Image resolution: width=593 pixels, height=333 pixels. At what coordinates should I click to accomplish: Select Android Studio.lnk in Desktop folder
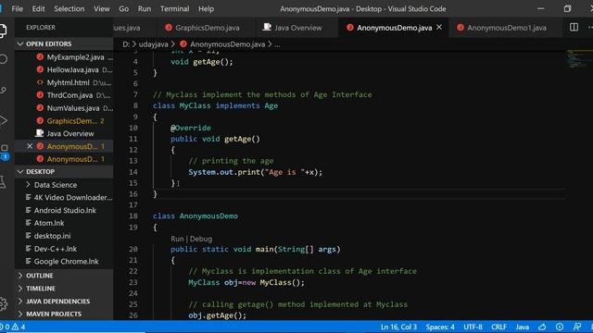tap(65, 210)
